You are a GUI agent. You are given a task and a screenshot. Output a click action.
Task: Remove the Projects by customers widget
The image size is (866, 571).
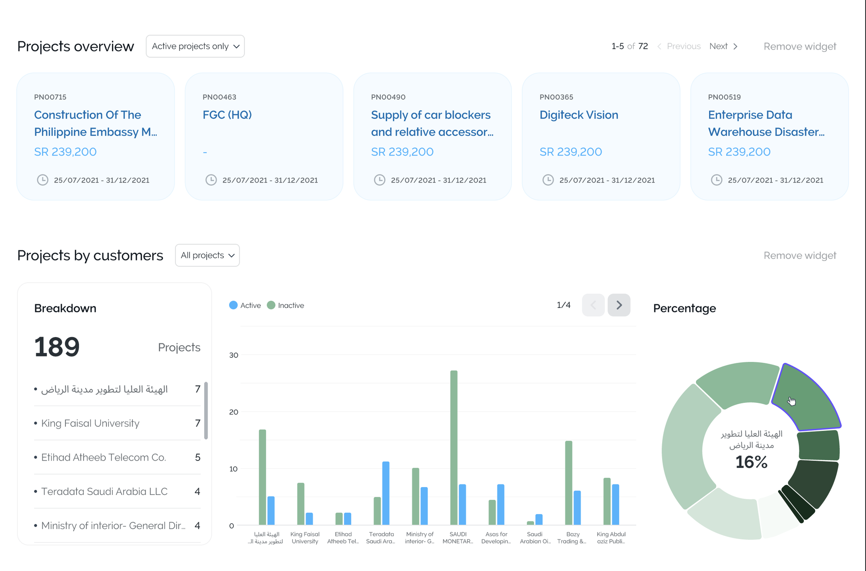point(799,256)
